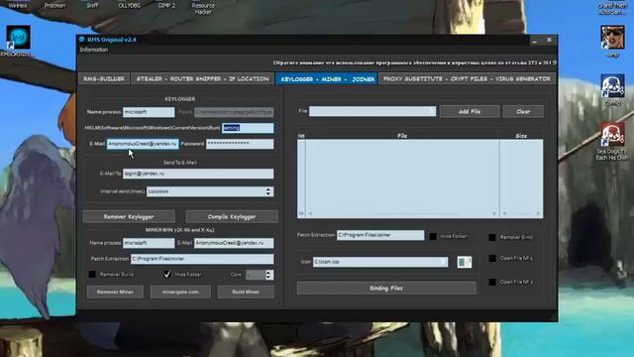Click the Keylogger E-Mail address field
The width and height of the screenshot is (634, 357).
click(x=143, y=144)
